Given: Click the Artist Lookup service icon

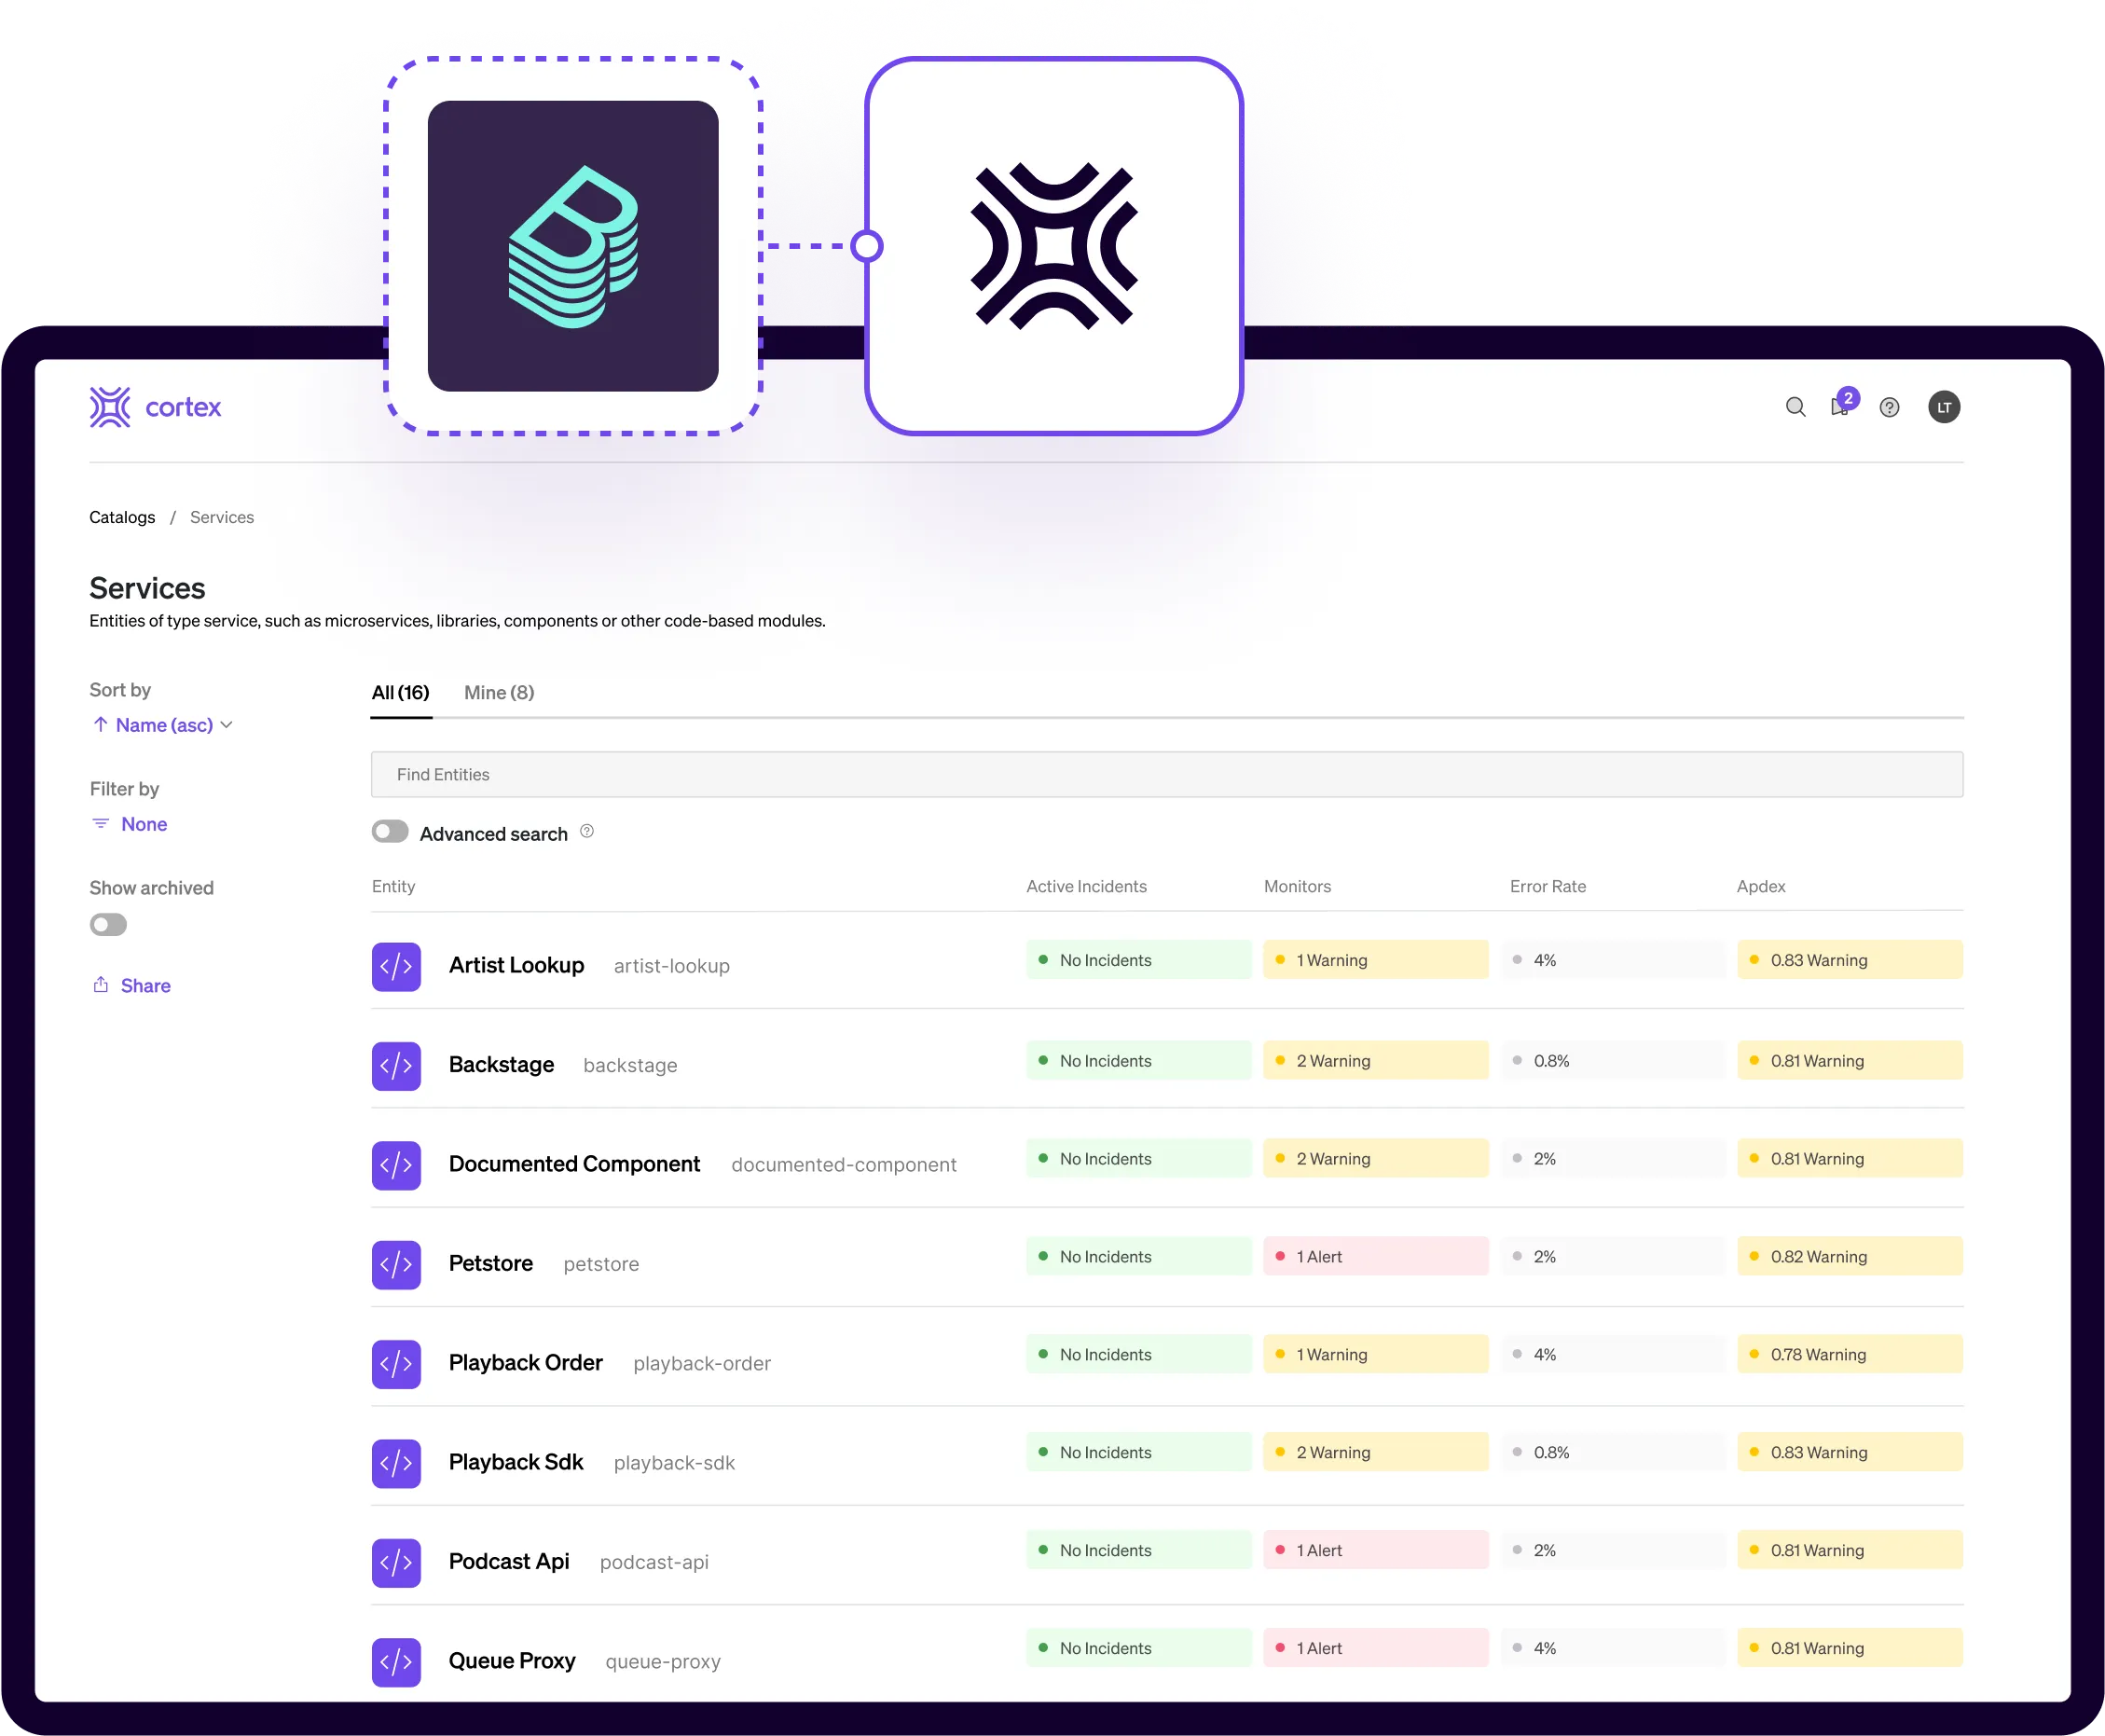Looking at the screenshot, I should (x=396, y=966).
